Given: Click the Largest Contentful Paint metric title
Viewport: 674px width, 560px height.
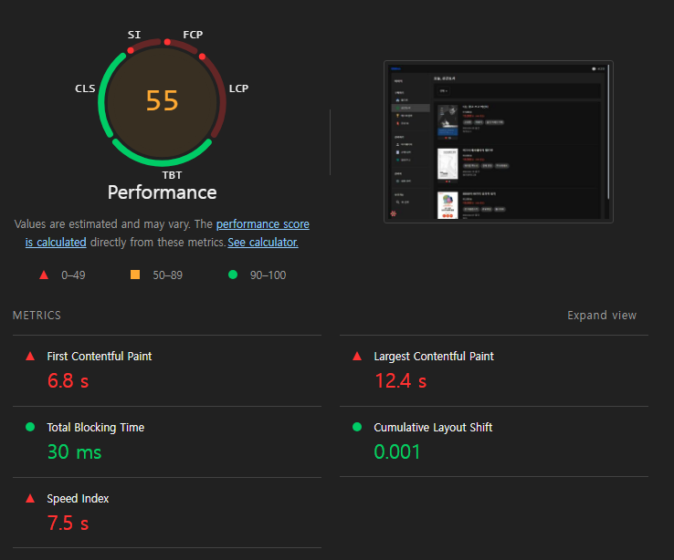Looking at the screenshot, I should tap(434, 357).
